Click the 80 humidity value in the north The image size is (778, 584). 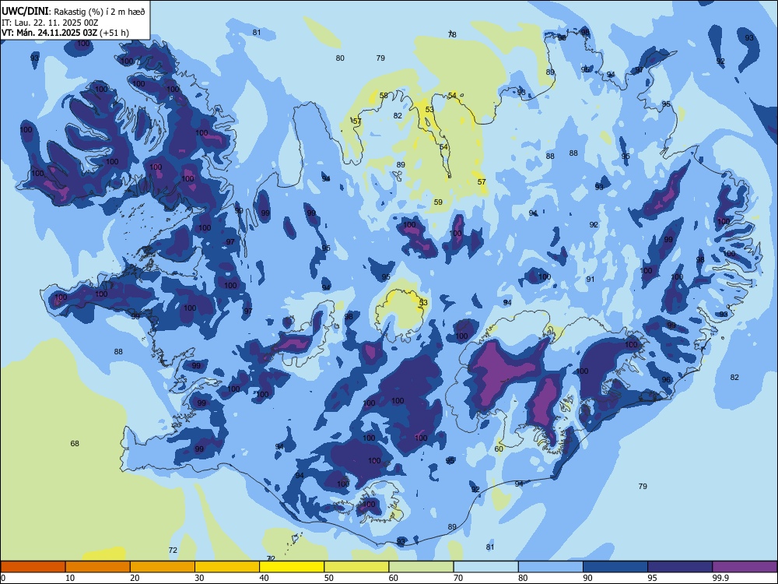[x=340, y=58]
